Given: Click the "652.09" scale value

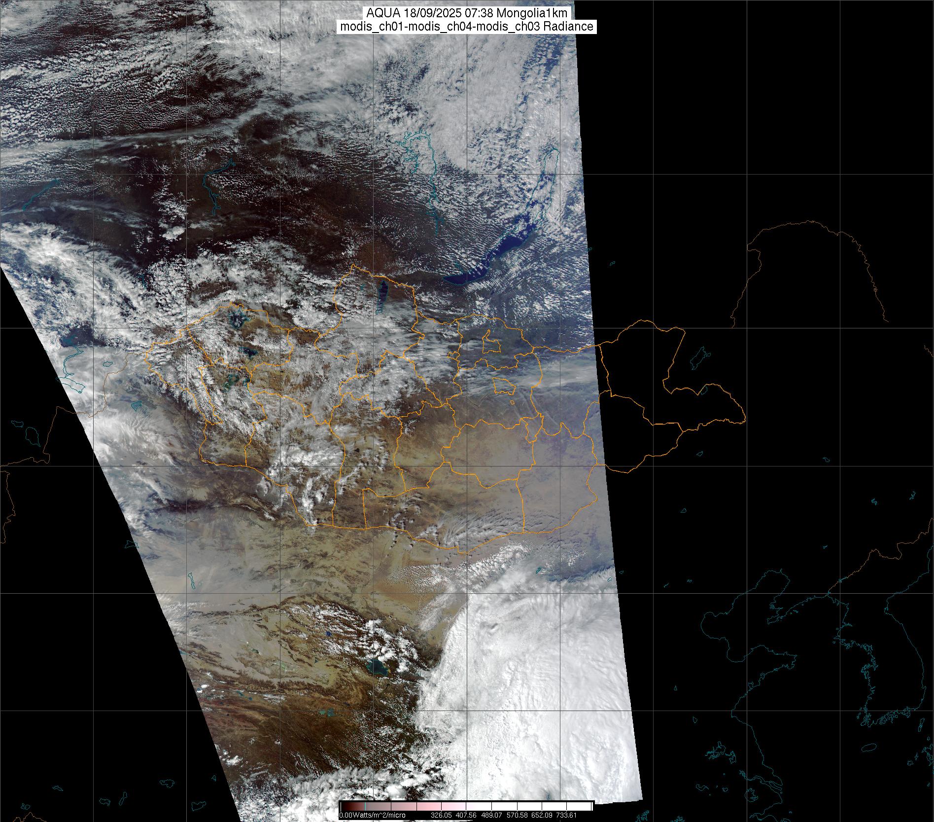Looking at the screenshot, I should (x=541, y=815).
